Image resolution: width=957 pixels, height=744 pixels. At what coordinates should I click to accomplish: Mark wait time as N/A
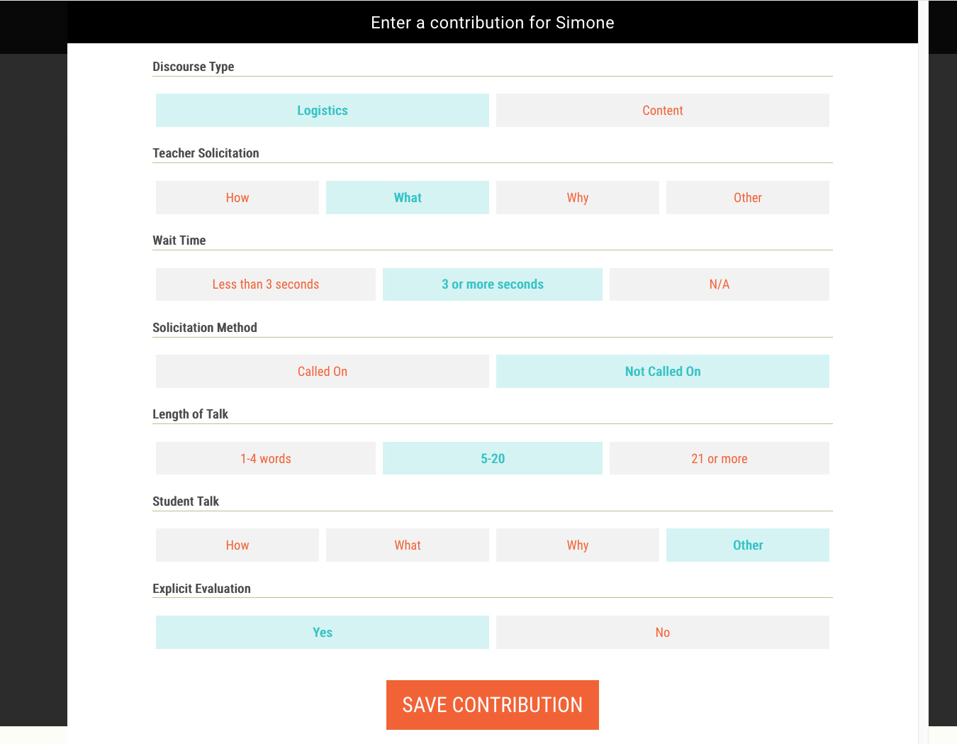tap(720, 284)
